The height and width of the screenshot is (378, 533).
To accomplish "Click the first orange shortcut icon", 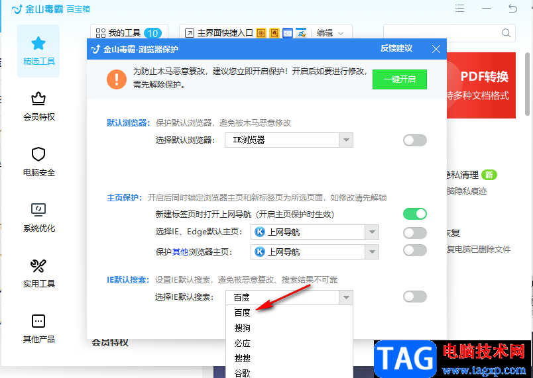I will [261, 33].
